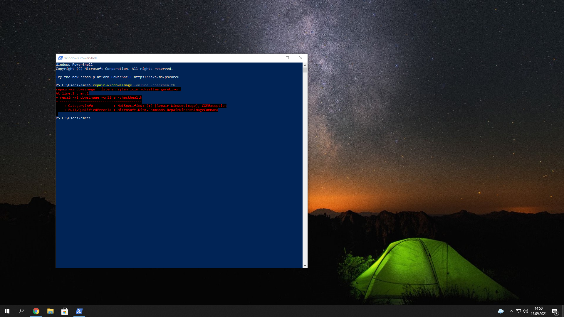
Task: Click the PowerShell taskbar icon
Action: (x=79, y=311)
